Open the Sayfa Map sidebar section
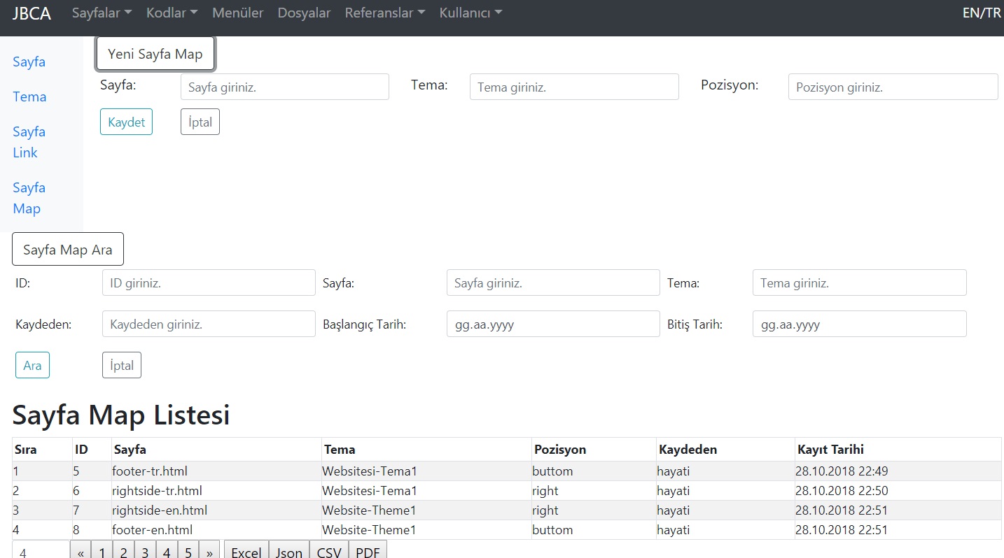The image size is (1004, 558). point(29,198)
